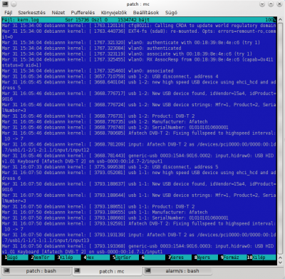Image resolution: width=285 pixels, height=279 pixels.
Task: Click the 'wlan0: authenticated' log line
Action: (x=91, y=49)
